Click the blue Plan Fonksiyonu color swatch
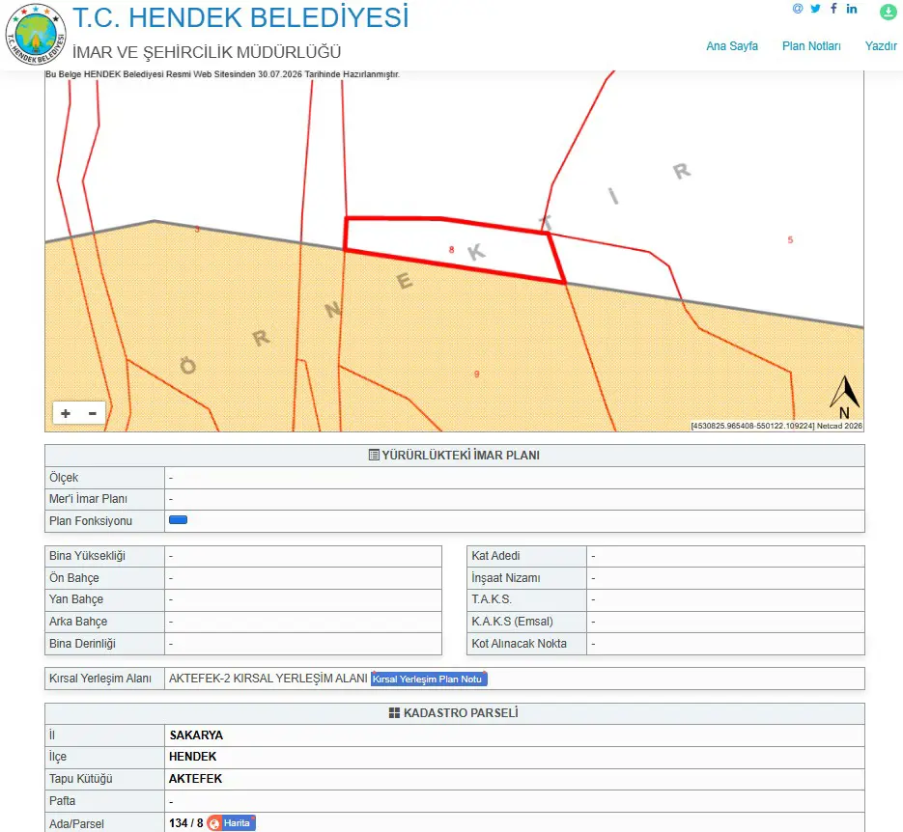903x832 pixels. [178, 520]
